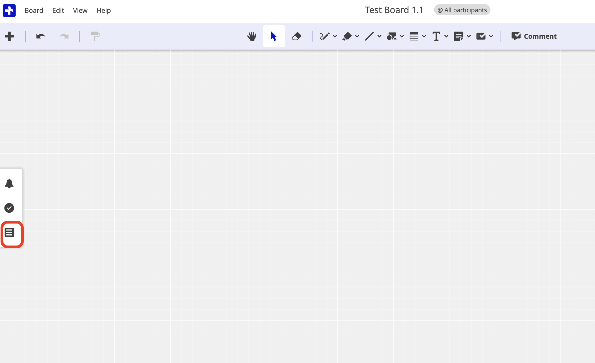
Task: Open the list panel side icon
Action: point(9,232)
